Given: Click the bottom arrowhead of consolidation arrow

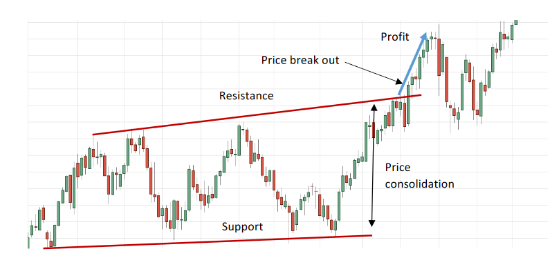Looking at the screenshot, I should (x=372, y=224).
